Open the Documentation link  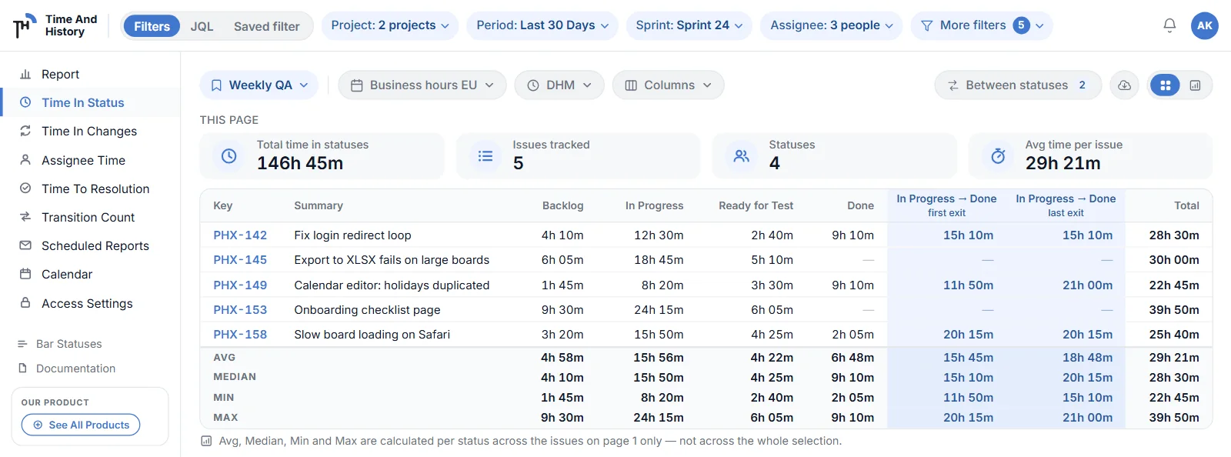75,369
